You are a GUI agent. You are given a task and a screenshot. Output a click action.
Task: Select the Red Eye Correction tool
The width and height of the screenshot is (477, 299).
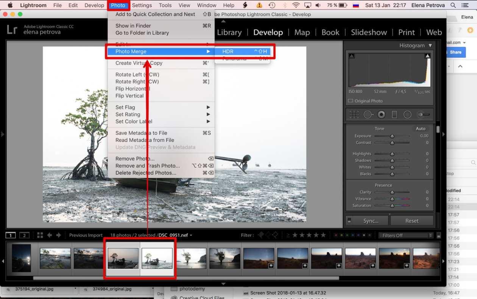(381, 114)
